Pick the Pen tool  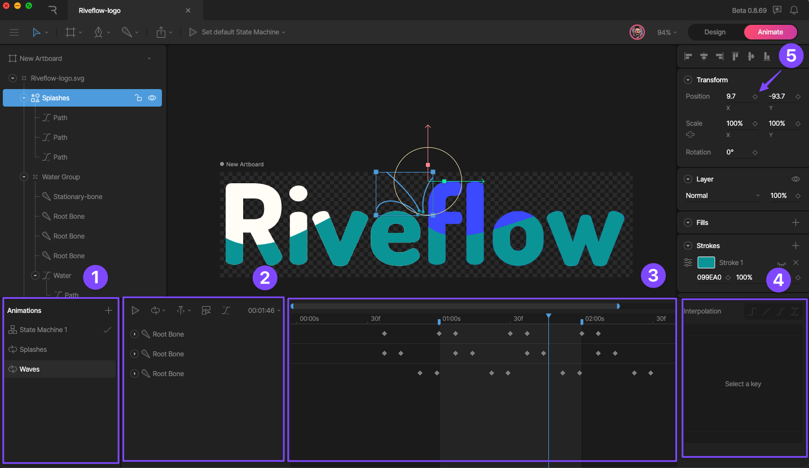point(98,32)
